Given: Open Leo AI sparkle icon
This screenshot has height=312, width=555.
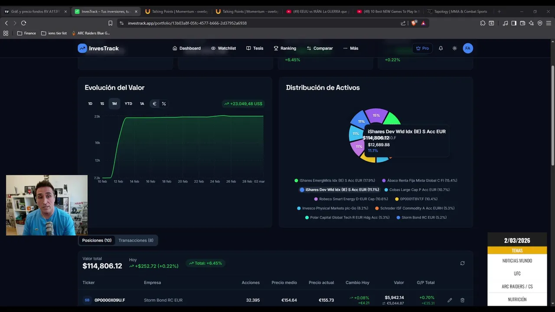Looking at the screenshot, I should (x=531, y=23).
